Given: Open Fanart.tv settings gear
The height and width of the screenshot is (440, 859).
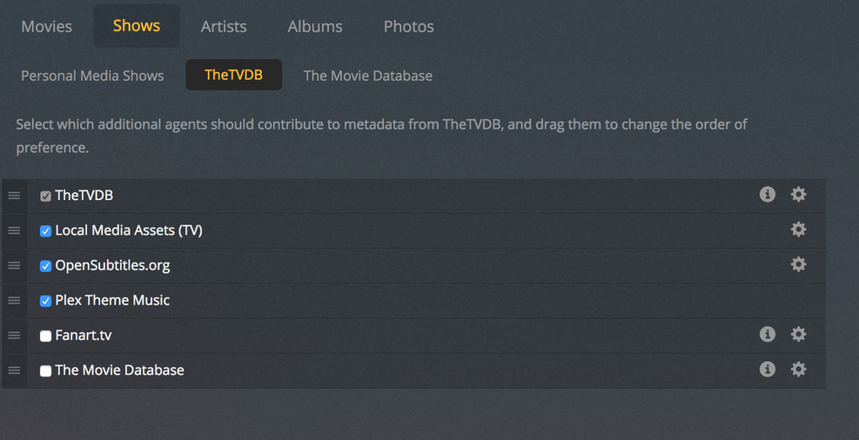Looking at the screenshot, I should pos(798,334).
